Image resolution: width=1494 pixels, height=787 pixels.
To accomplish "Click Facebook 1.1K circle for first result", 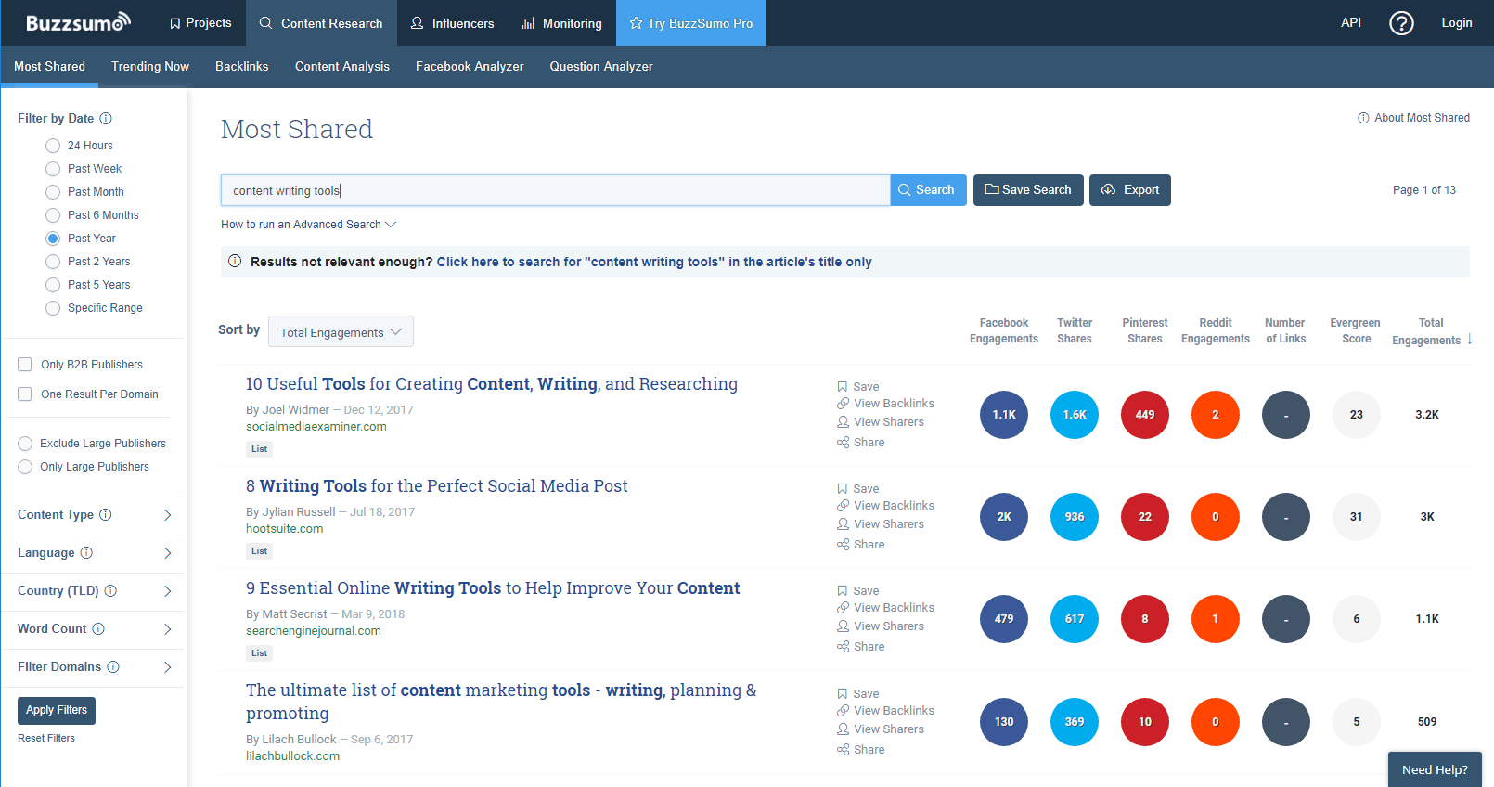I will 1004,415.
